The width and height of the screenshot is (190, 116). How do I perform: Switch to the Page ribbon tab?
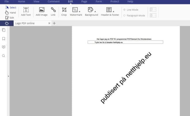tap(84, 1)
